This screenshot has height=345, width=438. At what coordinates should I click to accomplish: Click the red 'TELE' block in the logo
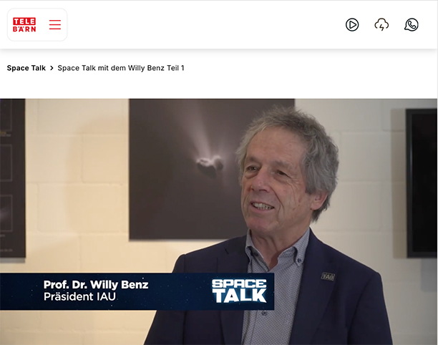(x=24, y=21)
